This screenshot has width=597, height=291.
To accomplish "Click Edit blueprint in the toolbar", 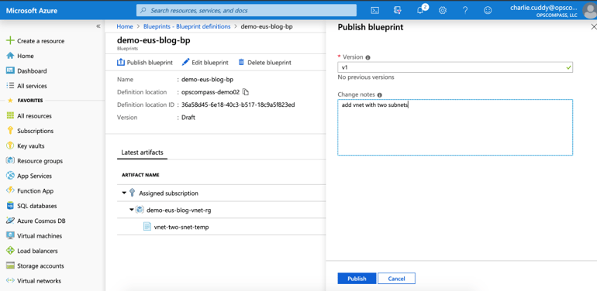I will [x=205, y=63].
